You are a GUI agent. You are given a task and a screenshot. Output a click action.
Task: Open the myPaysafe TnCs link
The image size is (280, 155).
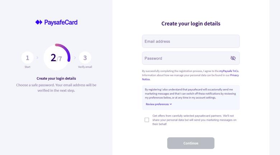click(229, 71)
